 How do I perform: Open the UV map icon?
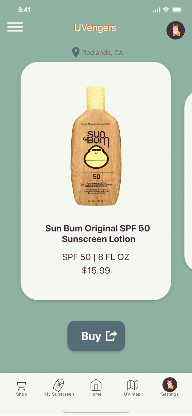click(132, 385)
